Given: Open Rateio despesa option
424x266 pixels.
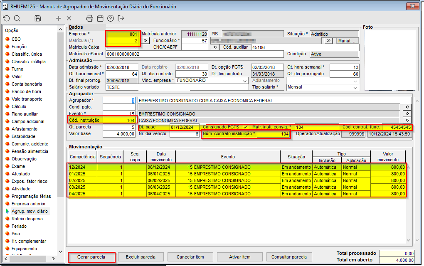Looking at the screenshot, I should tap(27, 219).
